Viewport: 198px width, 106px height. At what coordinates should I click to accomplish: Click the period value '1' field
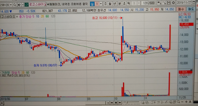click(x=97, y=4)
